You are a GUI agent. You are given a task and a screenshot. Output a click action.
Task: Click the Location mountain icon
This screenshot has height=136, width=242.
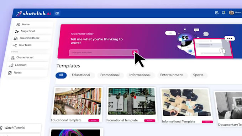11,65
